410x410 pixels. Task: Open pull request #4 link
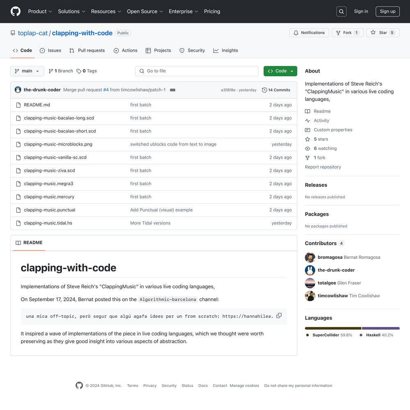click(x=106, y=90)
